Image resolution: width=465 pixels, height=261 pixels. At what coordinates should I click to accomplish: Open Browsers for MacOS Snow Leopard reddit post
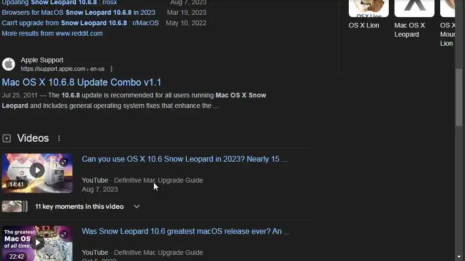[79, 12]
